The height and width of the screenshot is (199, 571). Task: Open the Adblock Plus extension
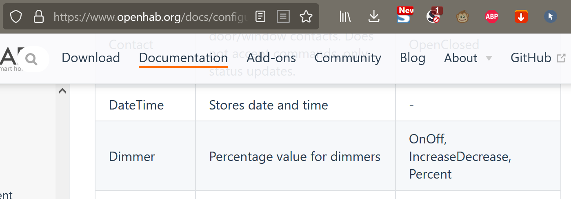492,17
